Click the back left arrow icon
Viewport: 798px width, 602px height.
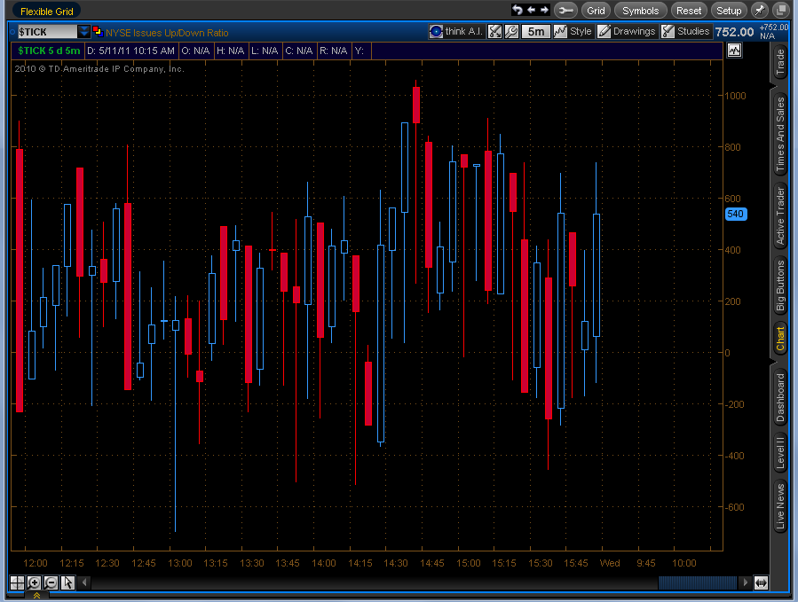(x=532, y=10)
